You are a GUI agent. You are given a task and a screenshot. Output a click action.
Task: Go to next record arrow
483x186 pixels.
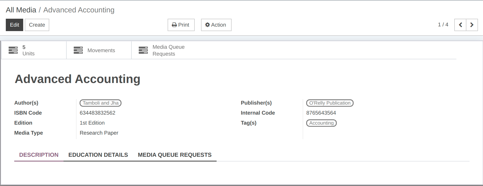click(x=472, y=25)
